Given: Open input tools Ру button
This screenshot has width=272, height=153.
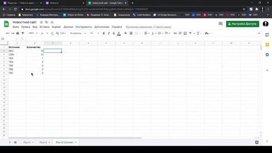Looking at the screenshot, I should coord(207,33).
